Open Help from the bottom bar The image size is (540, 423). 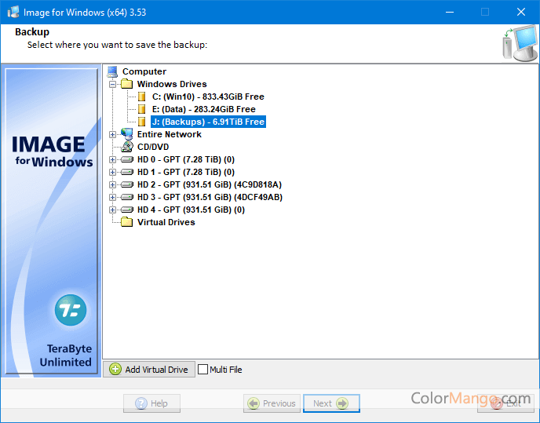pyautogui.click(x=151, y=403)
